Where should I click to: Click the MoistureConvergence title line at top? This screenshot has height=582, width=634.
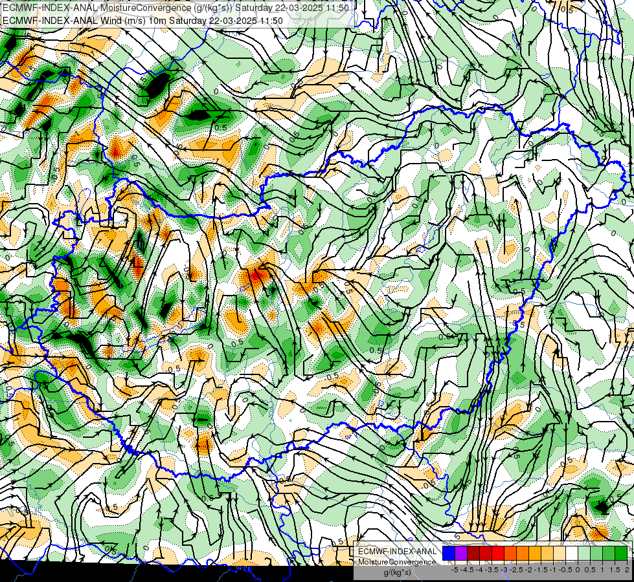pos(175,8)
